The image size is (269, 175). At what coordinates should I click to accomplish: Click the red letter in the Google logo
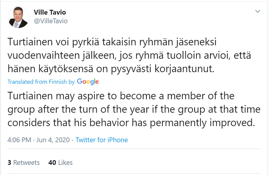click(x=85, y=82)
